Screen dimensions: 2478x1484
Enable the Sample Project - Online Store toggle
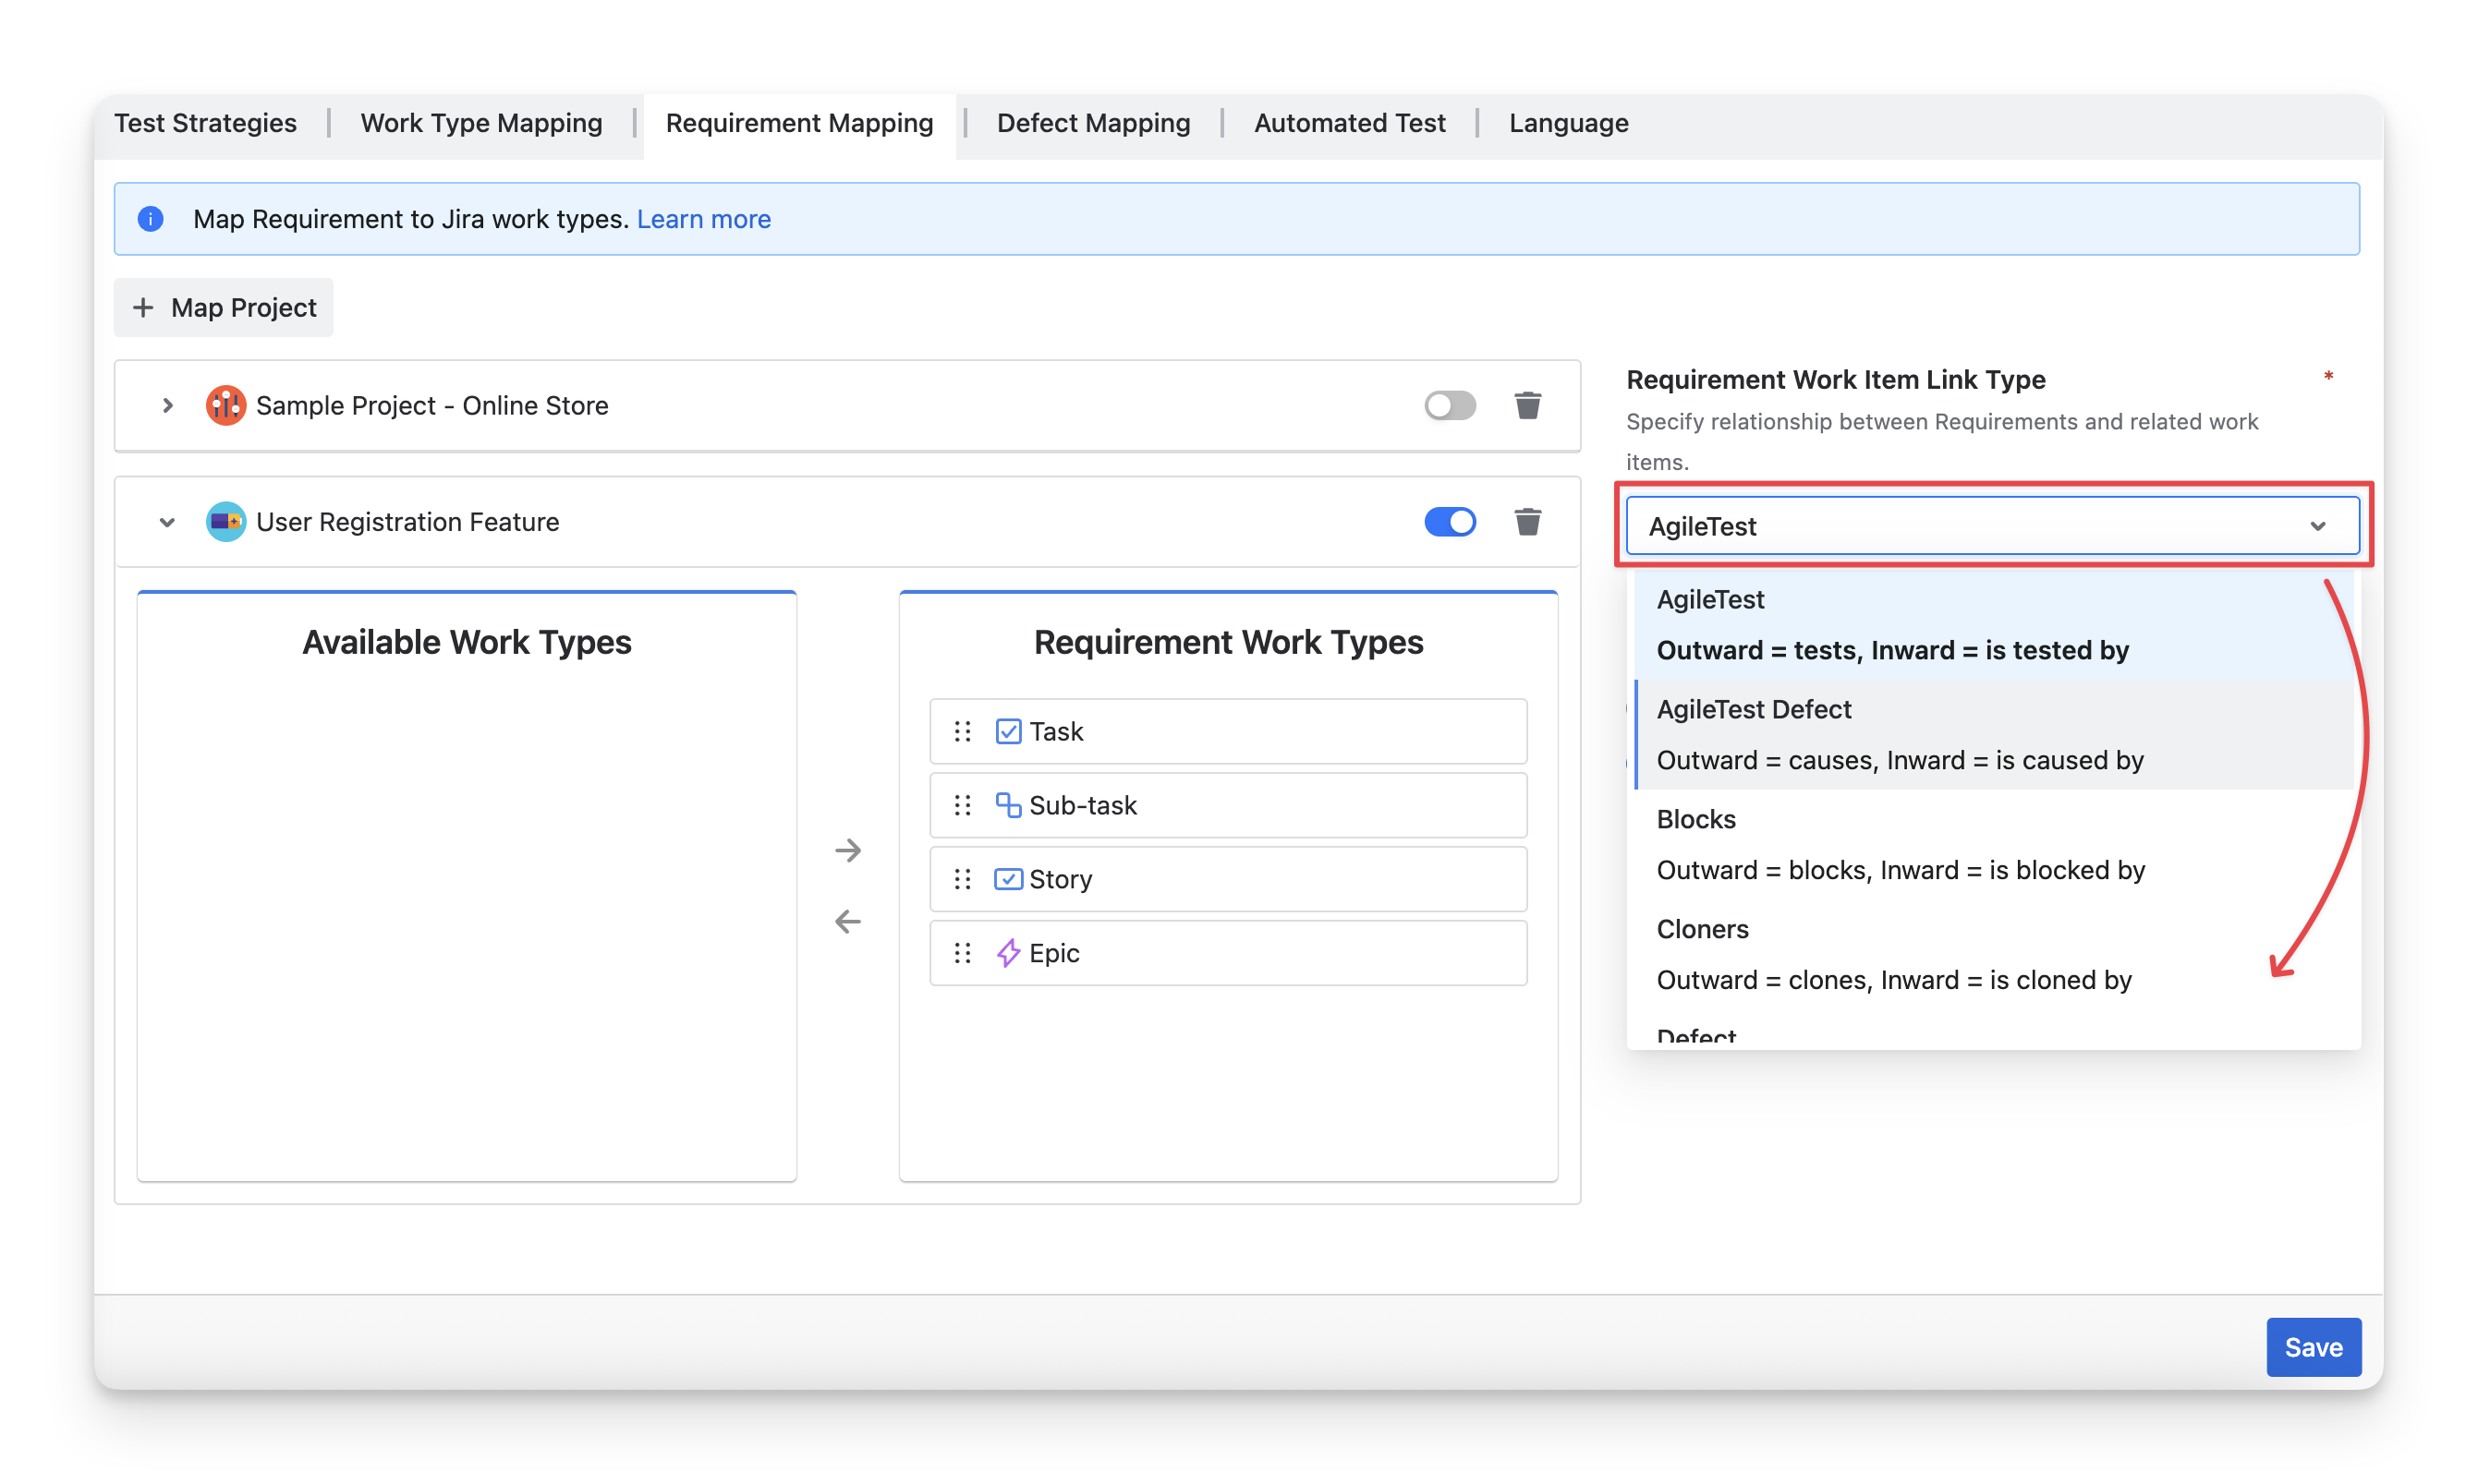click(x=1450, y=405)
